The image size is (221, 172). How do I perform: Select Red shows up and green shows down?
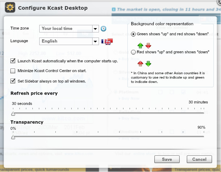pyautogui.click(x=133, y=52)
